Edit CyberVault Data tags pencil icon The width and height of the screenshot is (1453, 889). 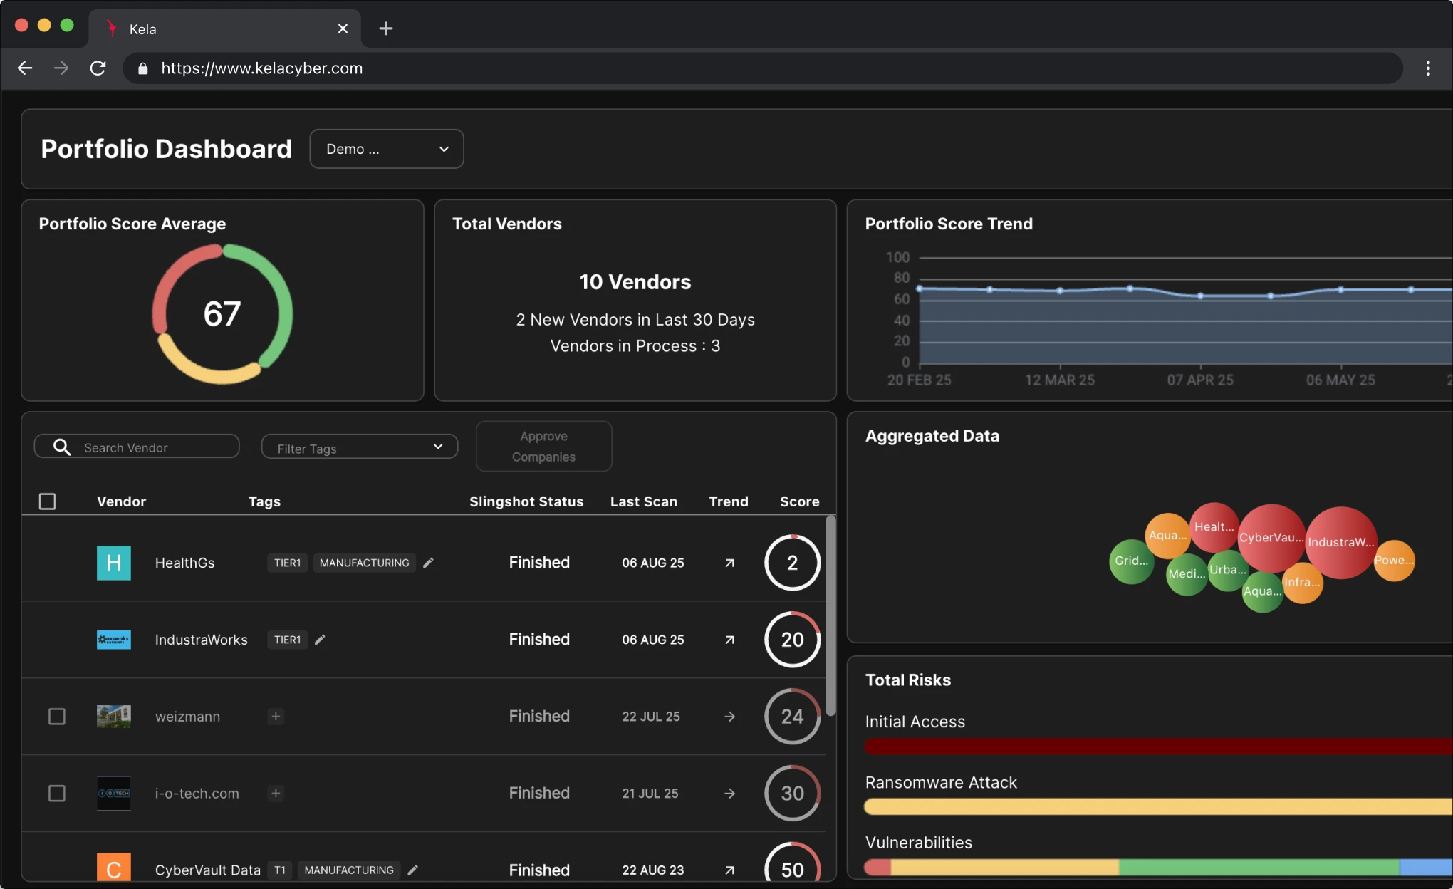click(x=412, y=870)
